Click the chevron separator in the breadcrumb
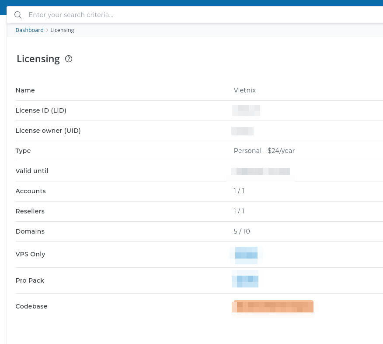This screenshot has width=383, height=344. (47, 30)
